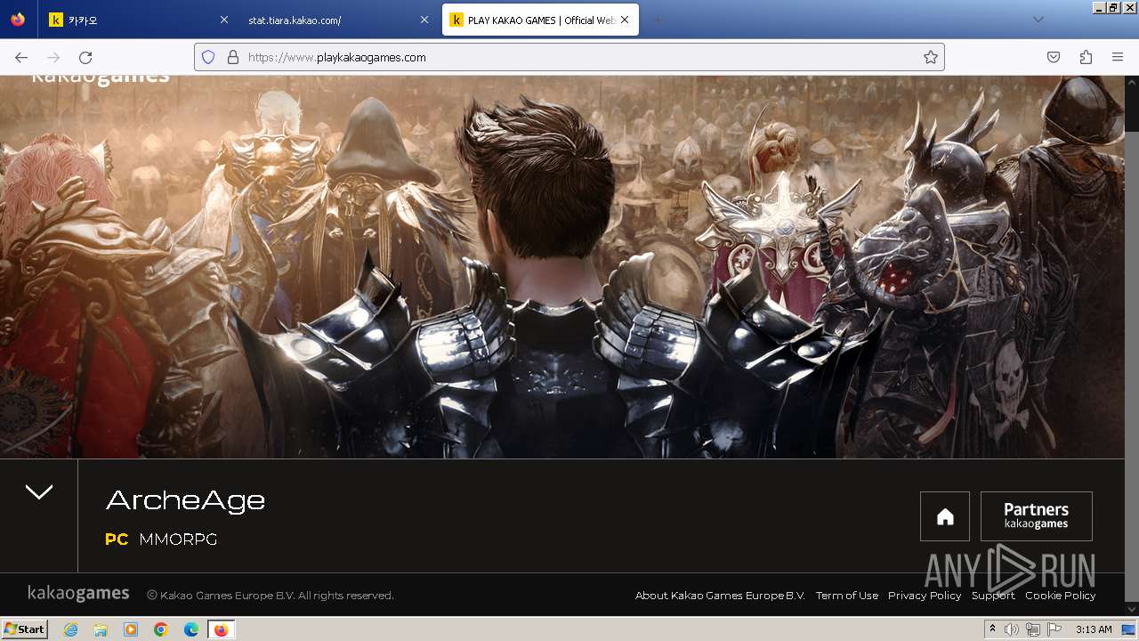
Task: View site security padlock info
Action: point(233,57)
